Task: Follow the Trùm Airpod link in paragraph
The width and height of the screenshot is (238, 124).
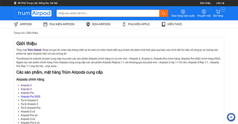Action: pos(34,50)
